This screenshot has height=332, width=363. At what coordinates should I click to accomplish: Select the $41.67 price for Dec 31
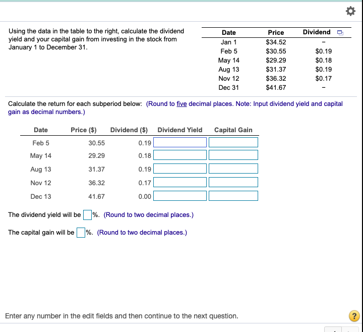pyautogui.click(x=276, y=88)
